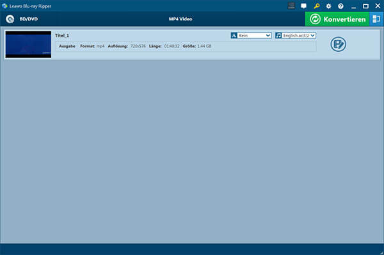
Task: Click the subtitle icon next to Kein
Action: tap(234, 35)
